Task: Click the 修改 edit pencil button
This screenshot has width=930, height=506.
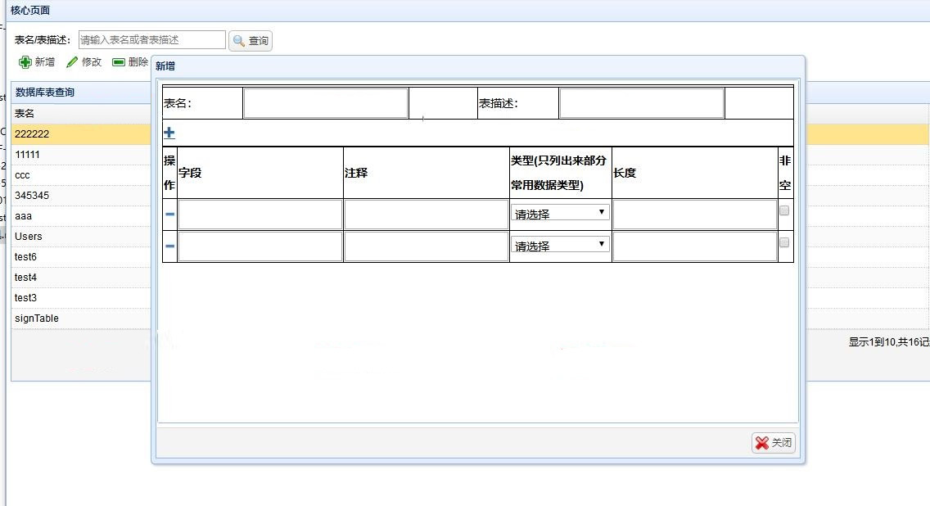Action: coord(84,62)
